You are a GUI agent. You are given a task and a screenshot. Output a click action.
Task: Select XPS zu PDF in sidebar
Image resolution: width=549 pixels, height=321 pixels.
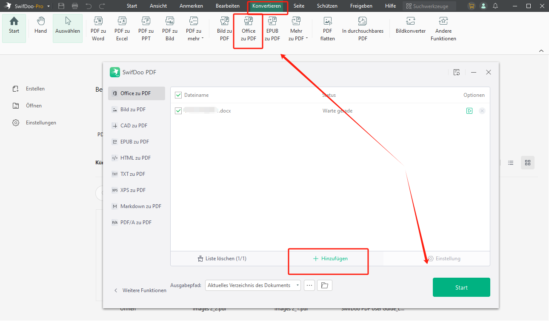(137, 190)
